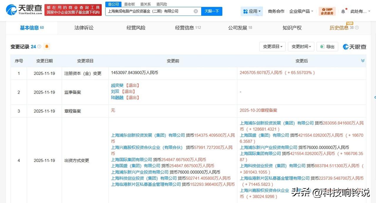Viewport: 376px width, 203px height.
Task: Open the 应用 apps dropdown
Action: coord(252,11)
